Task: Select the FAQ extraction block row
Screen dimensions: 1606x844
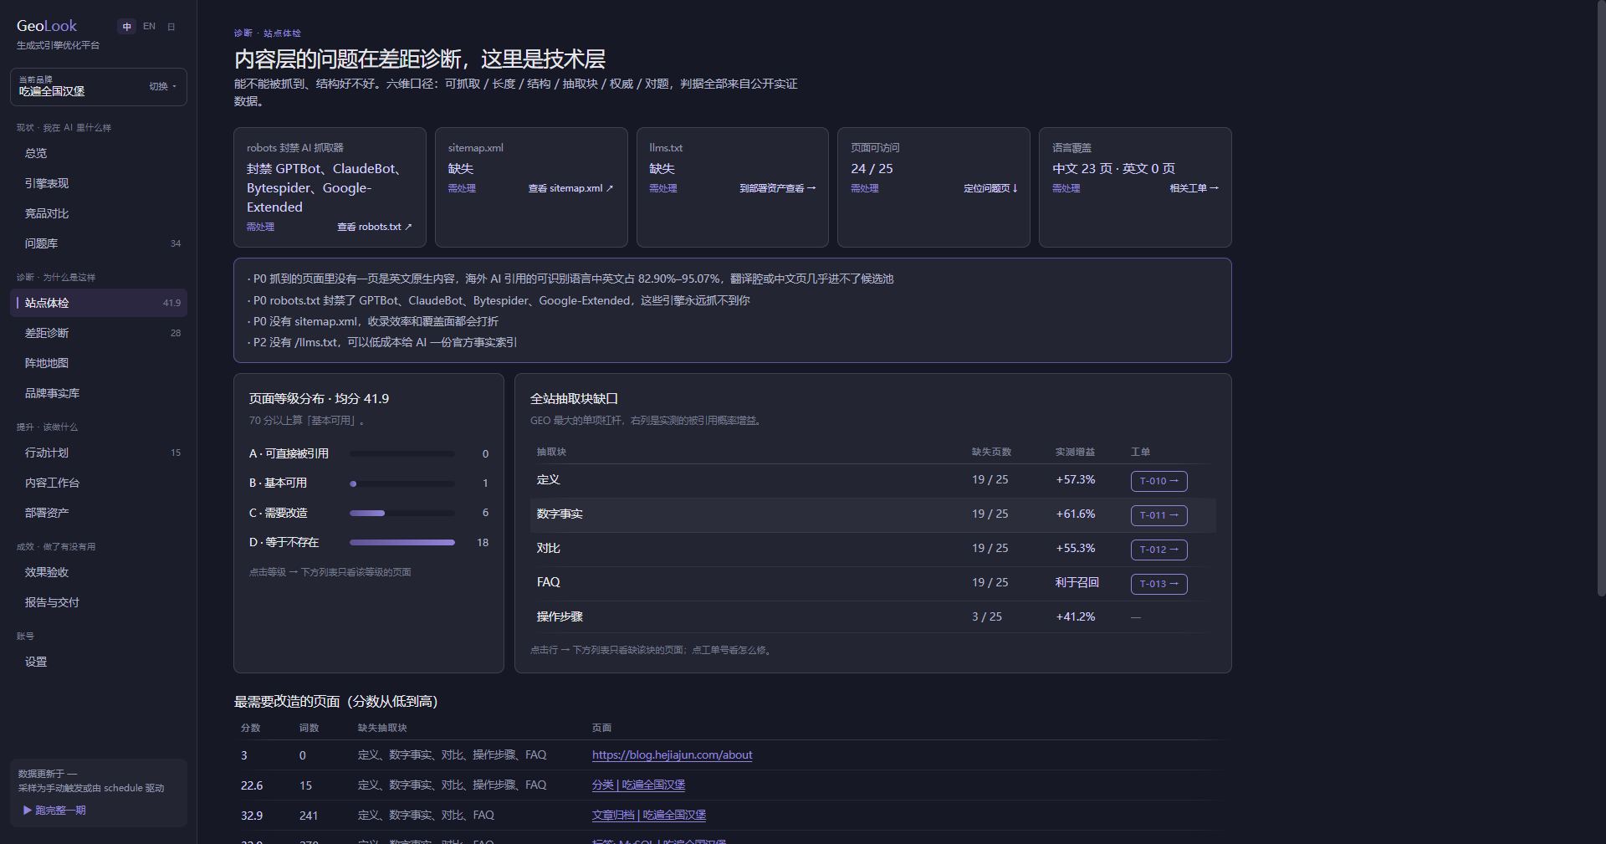Action: 872,583
